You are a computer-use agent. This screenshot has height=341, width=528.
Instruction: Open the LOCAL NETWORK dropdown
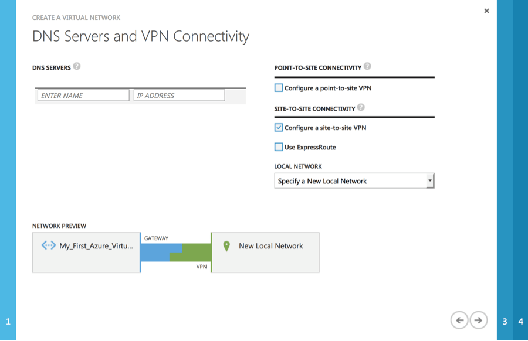[x=354, y=180]
